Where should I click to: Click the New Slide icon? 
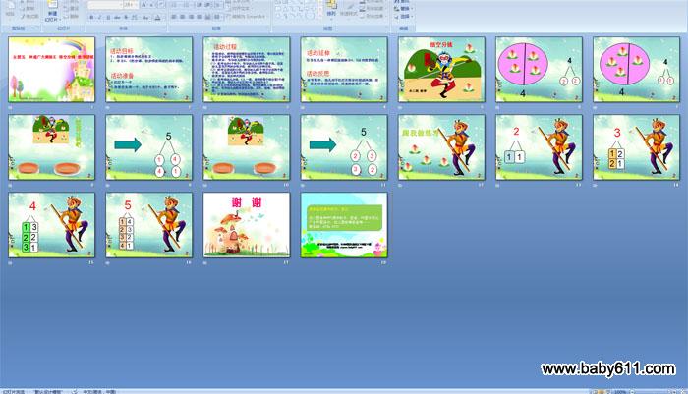pos(52,5)
